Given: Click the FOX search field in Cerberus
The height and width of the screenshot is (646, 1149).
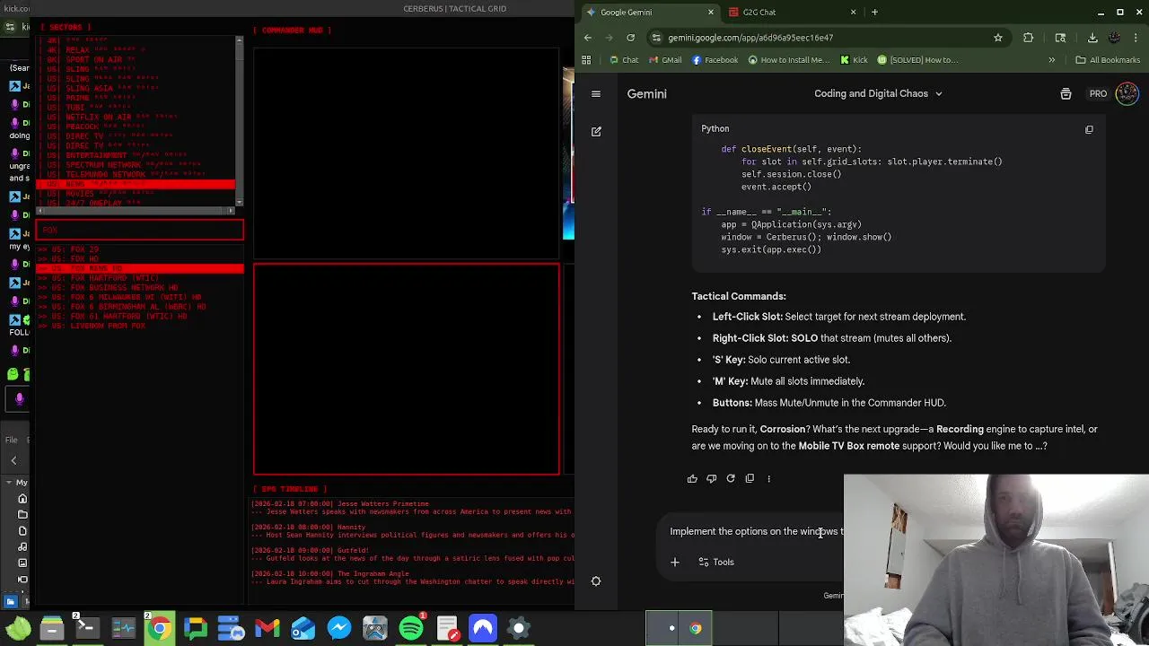Looking at the screenshot, I should click(x=140, y=231).
